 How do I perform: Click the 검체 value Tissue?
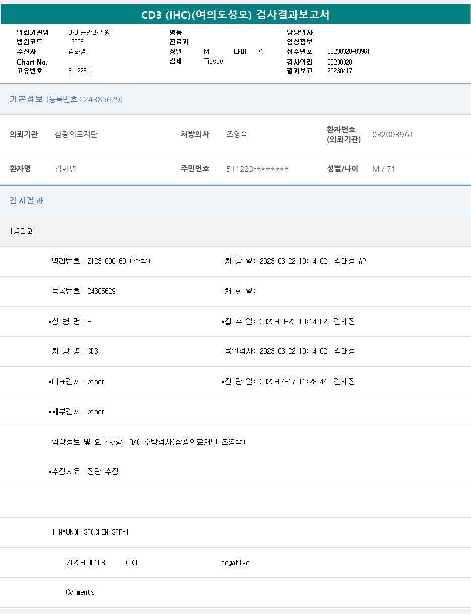(x=213, y=62)
